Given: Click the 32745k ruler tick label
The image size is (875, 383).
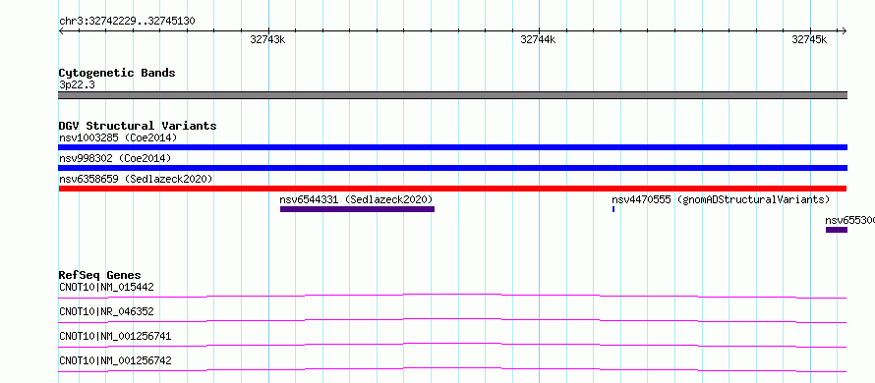Looking at the screenshot, I should (809, 39).
